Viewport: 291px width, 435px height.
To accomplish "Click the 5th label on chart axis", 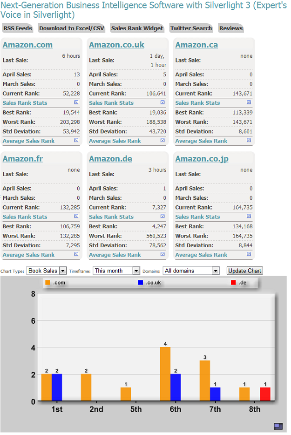I will tap(136, 409).
